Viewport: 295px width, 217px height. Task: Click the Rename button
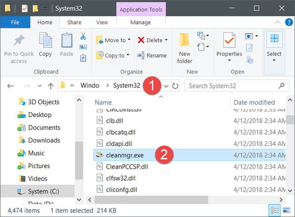tap(152, 56)
